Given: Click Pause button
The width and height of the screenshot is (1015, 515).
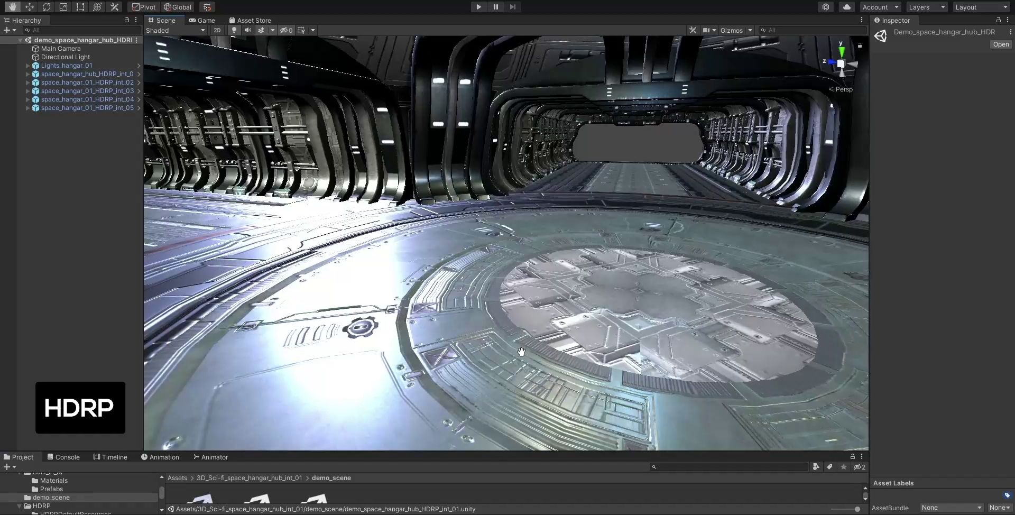Looking at the screenshot, I should (495, 7).
